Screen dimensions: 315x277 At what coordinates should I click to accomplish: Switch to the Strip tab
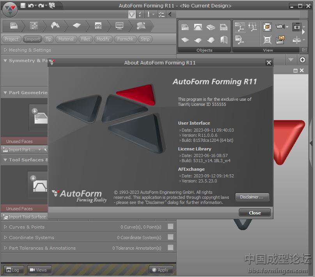point(145,39)
